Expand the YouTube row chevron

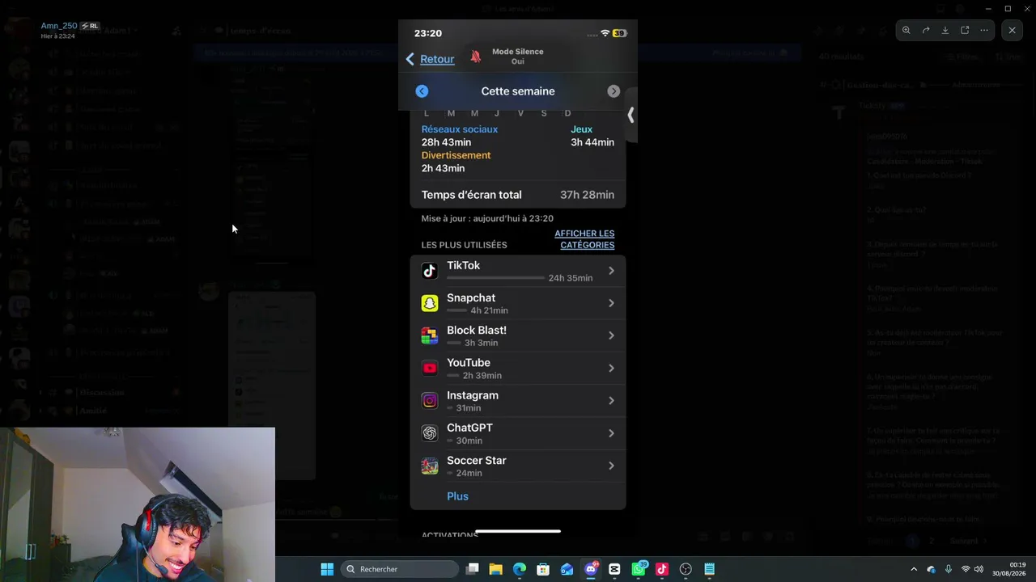point(611,368)
